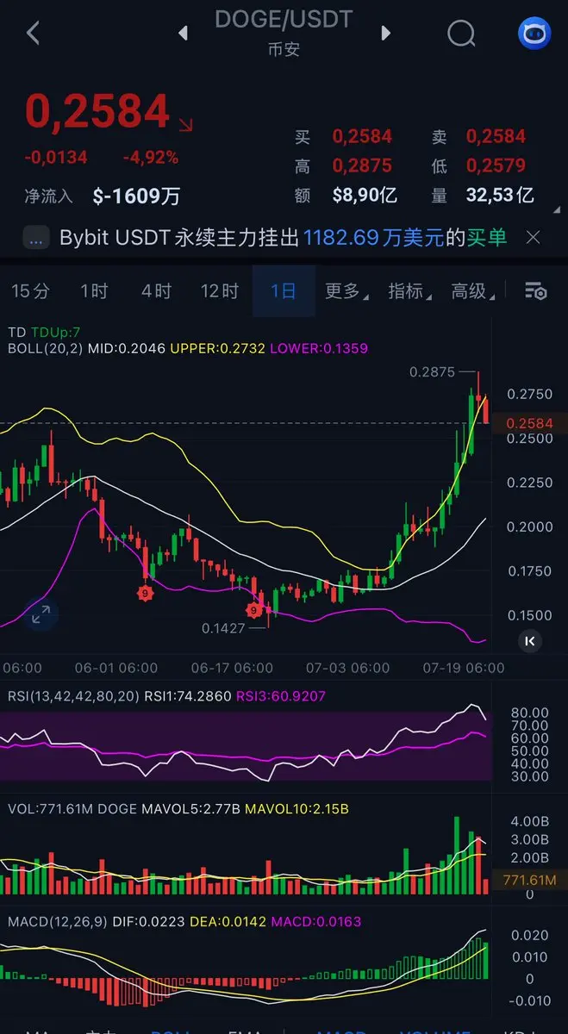Tap the 币安 exchange name

point(284,48)
